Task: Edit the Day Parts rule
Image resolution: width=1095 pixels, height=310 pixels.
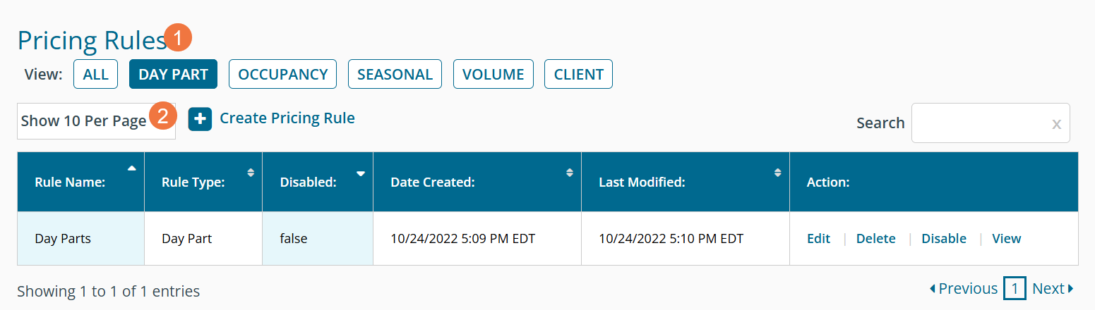Action: (818, 239)
